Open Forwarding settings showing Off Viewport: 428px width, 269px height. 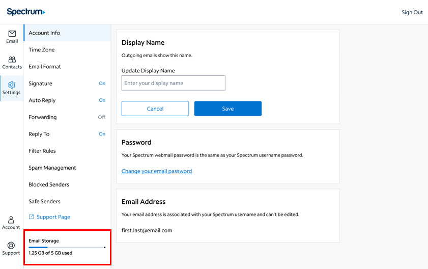pos(67,117)
